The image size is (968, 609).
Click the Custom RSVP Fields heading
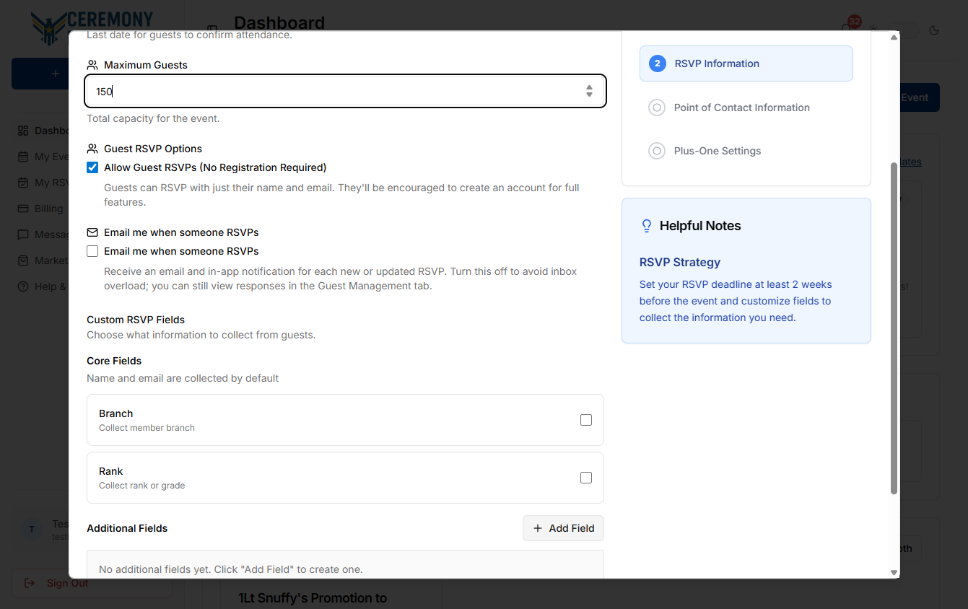point(136,320)
